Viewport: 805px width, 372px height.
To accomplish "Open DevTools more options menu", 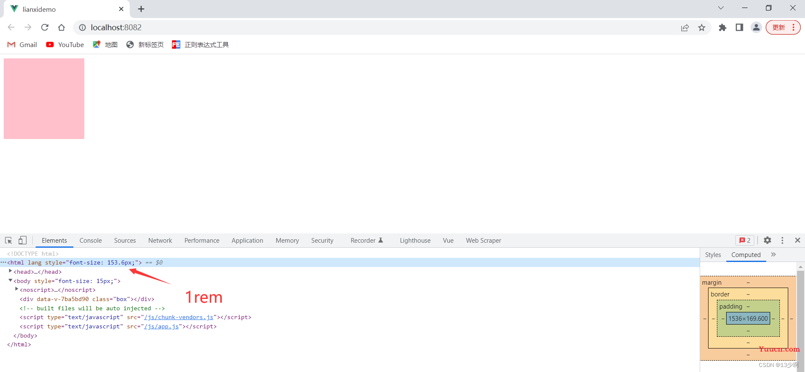I will click(x=782, y=241).
